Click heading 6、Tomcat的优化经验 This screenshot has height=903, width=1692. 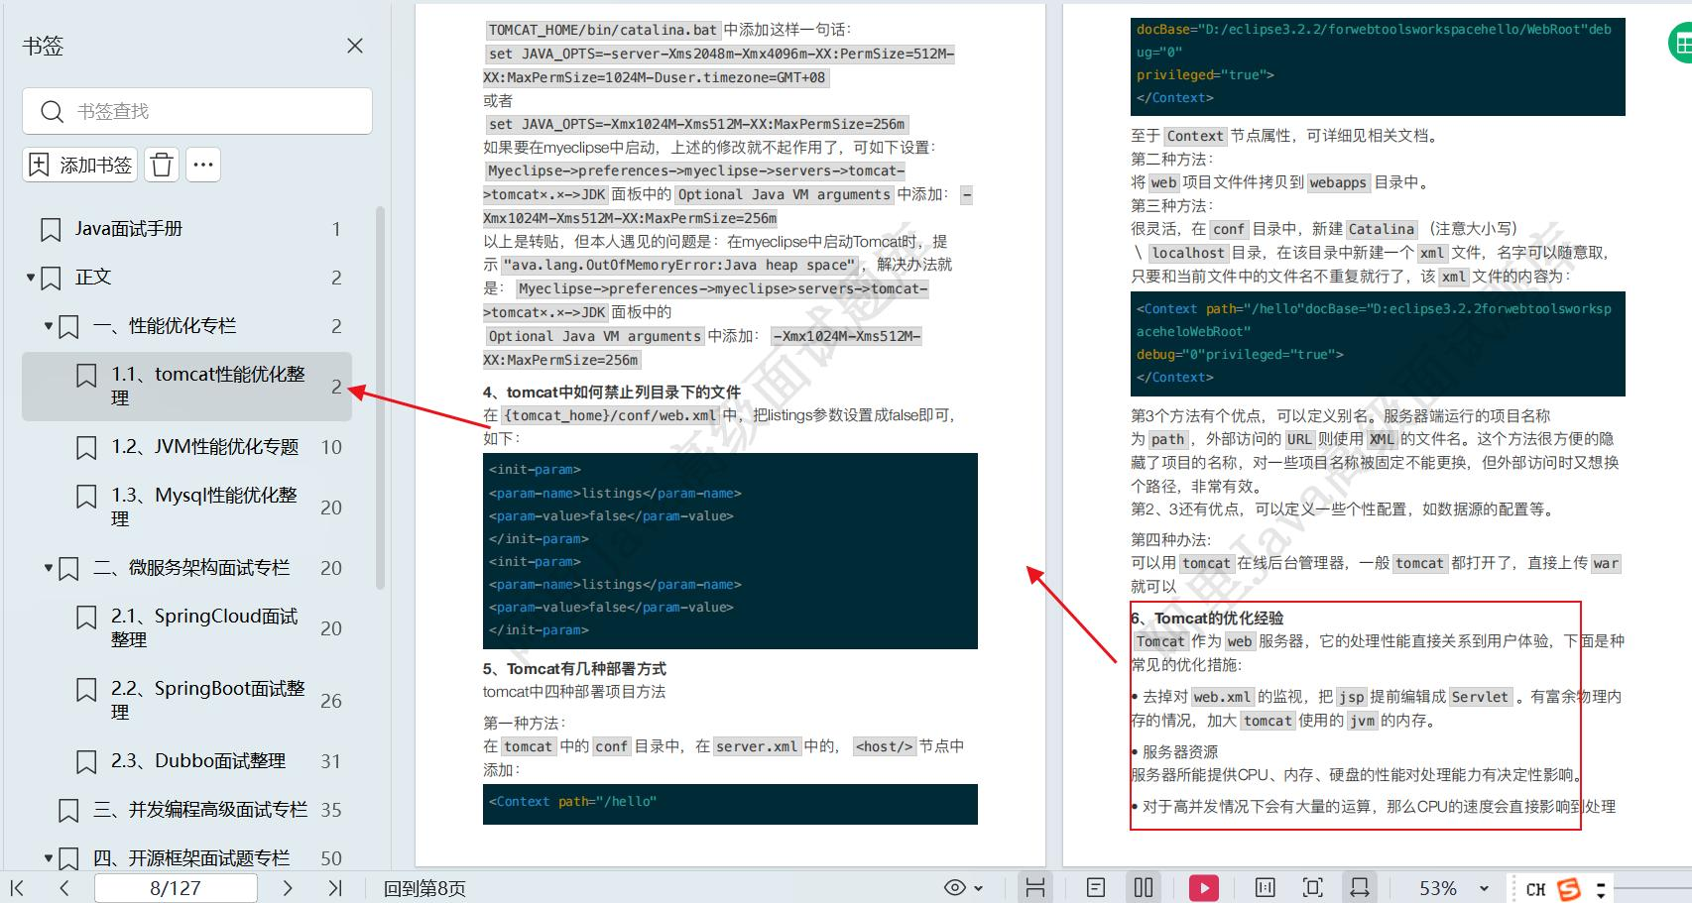pos(1207,619)
